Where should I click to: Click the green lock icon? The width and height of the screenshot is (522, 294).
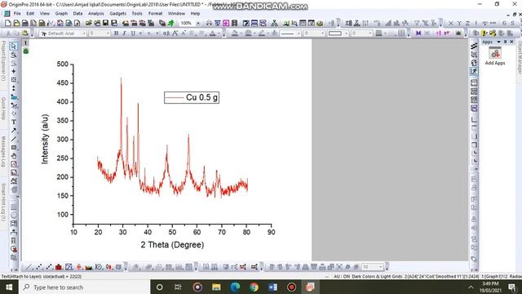(25, 51)
